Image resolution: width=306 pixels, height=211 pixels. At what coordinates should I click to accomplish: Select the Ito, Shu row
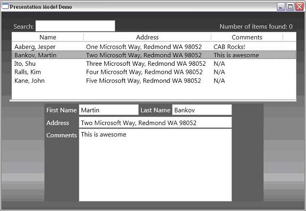(x=154, y=64)
